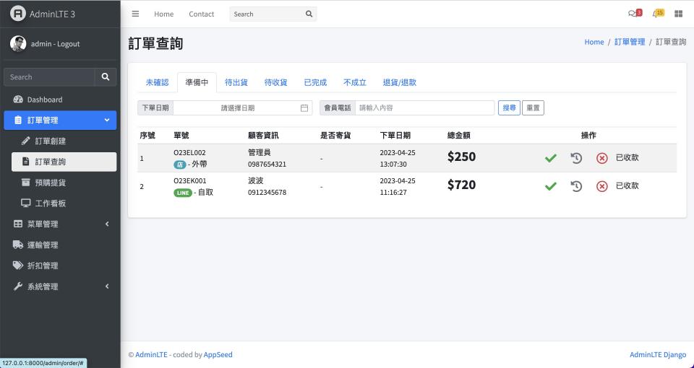Image resolution: width=694 pixels, height=368 pixels.
Task: Switch to the 未確認 tab
Action: tap(157, 83)
